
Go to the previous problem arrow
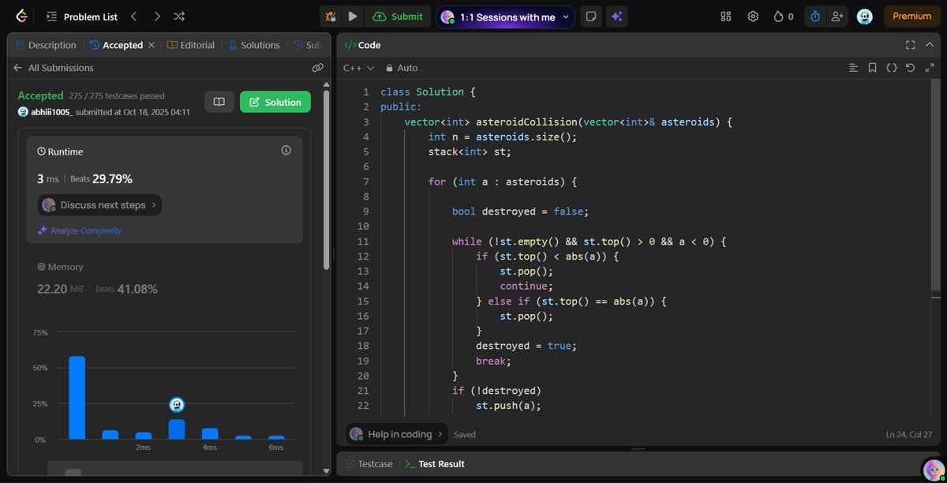pyautogui.click(x=133, y=16)
